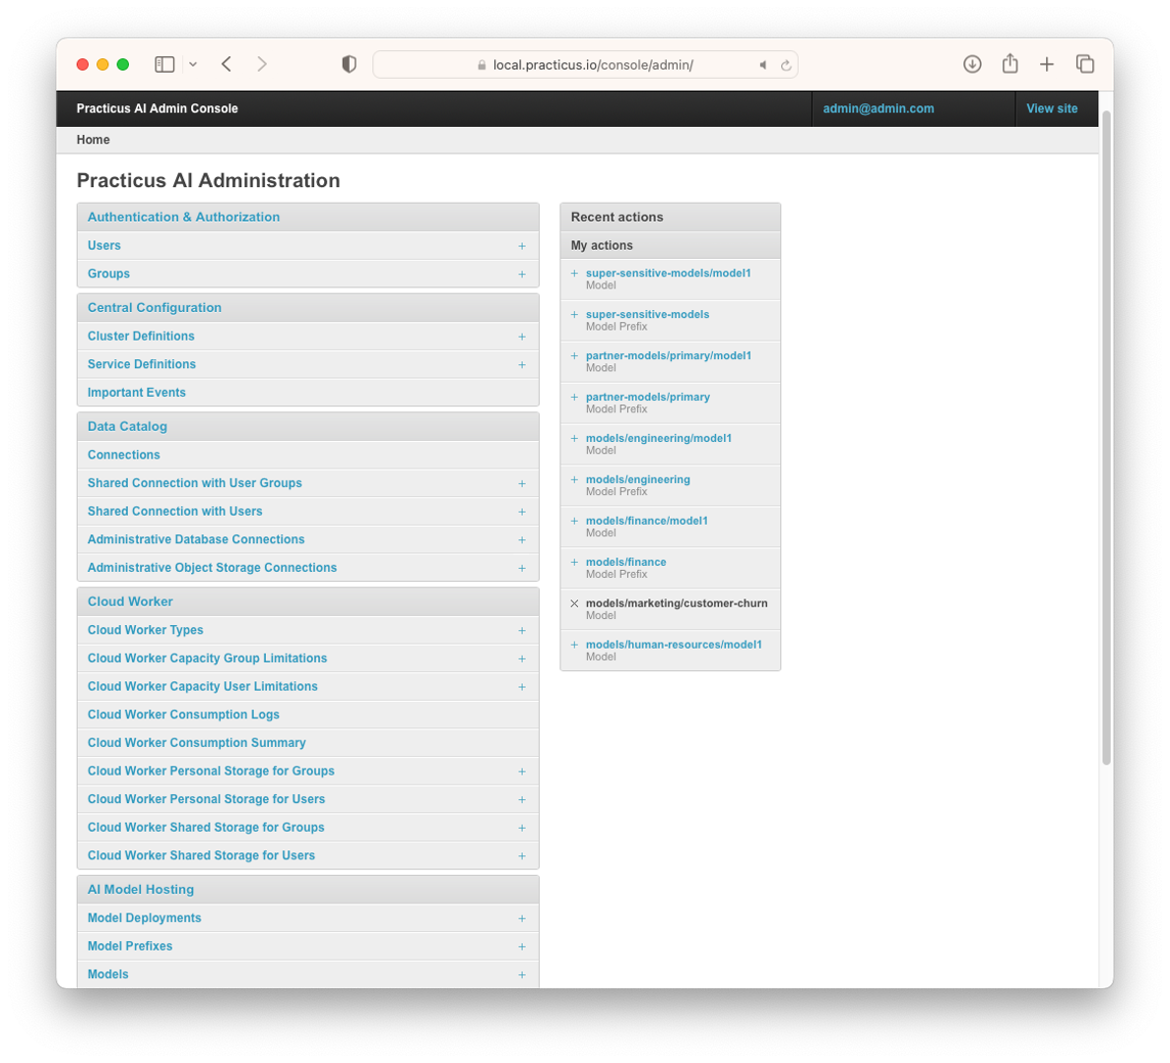The image size is (1170, 1063).
Task: Show tab overview in Safari
Action: click(x=1084, y=64)
